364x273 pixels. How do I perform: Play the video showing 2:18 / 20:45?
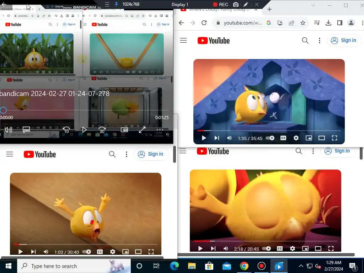(200, 248)
